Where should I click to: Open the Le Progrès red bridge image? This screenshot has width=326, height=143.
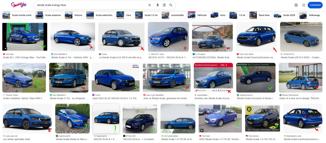tap(212, 37)
